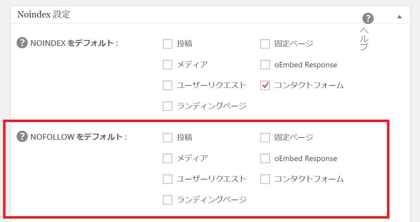Open the ヘルプ question mark icon in header
The height and width of the screenshot is (222, 420).
tap(368, 18)
